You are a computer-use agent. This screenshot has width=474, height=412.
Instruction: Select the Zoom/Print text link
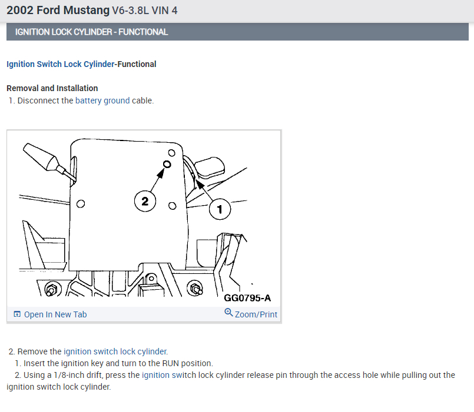(256, 314)
